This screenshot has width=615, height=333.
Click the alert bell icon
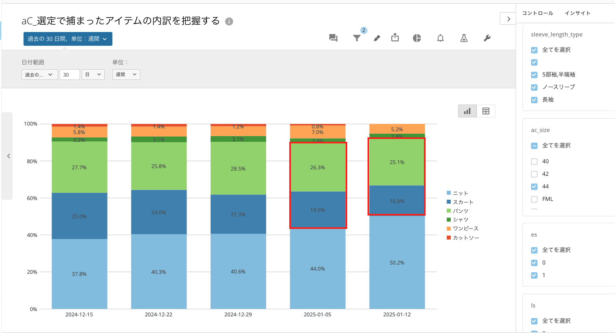440,38
